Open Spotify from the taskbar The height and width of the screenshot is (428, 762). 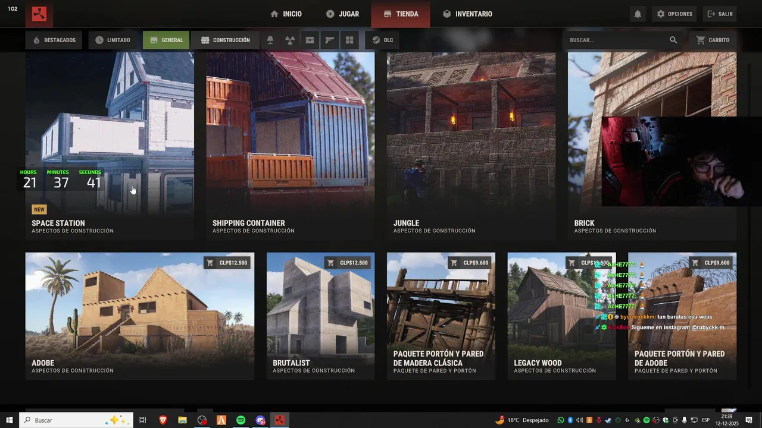[x=241, y=420]
